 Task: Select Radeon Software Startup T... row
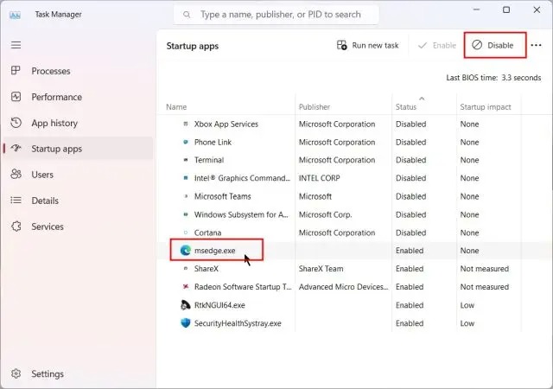(x=355, y=287)
